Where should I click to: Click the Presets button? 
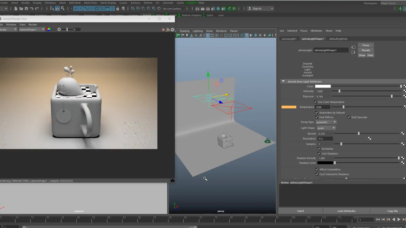coord(366,50)
